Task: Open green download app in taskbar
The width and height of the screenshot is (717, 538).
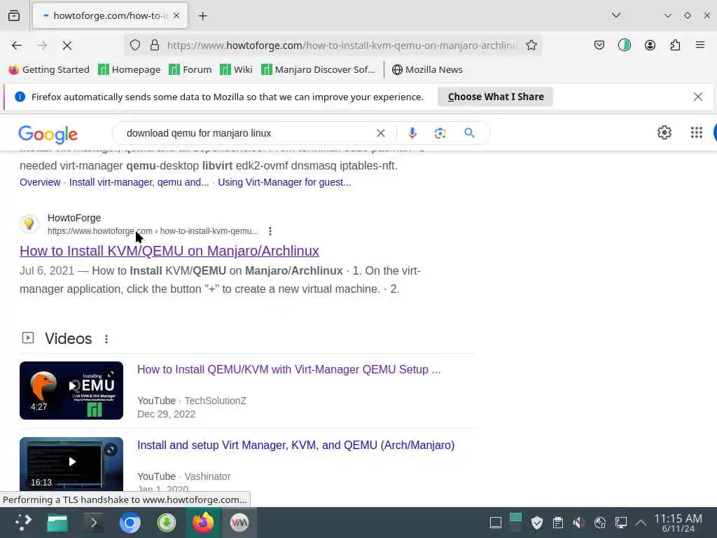Action: [167, 523]
